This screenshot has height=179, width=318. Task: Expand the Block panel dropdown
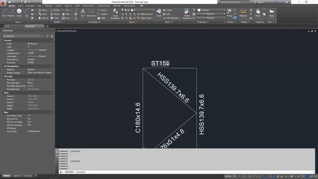click(168, 22)
